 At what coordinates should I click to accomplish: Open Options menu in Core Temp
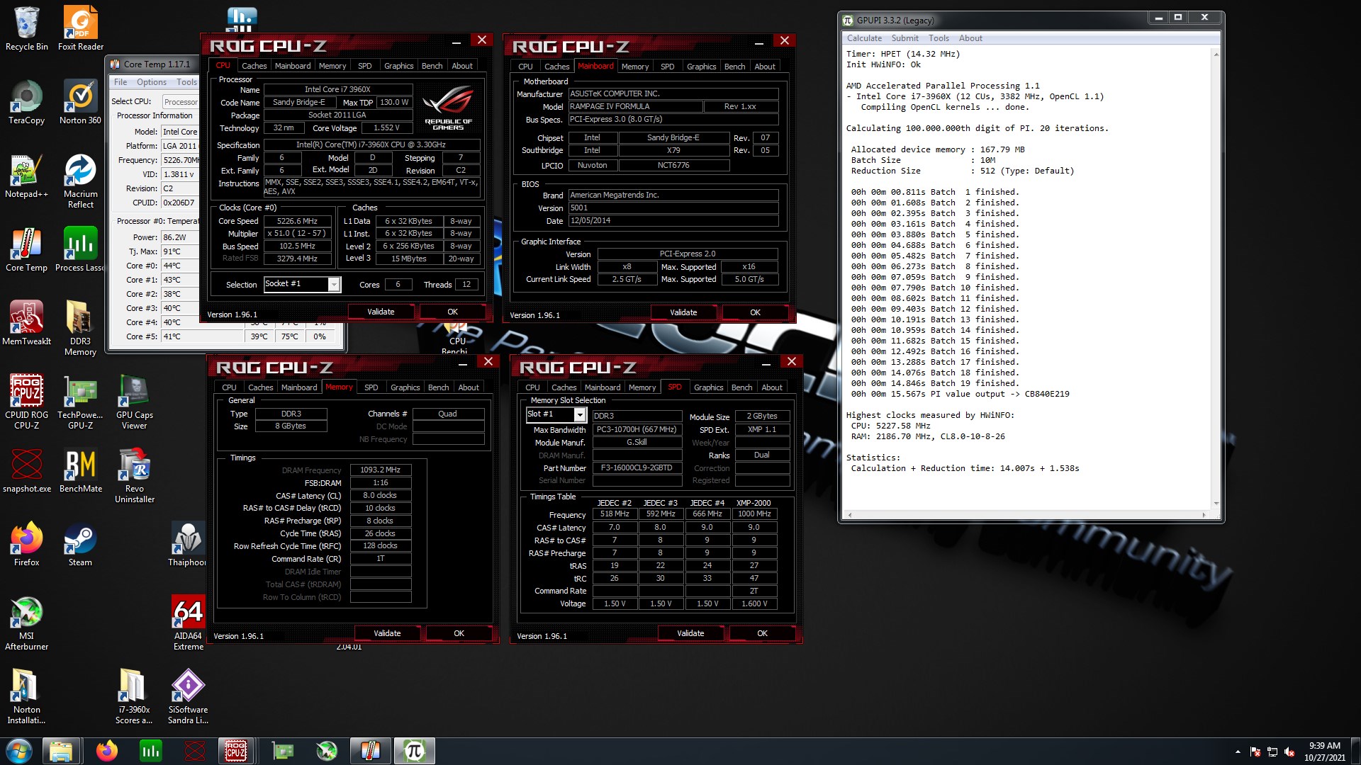pos(152,82)
